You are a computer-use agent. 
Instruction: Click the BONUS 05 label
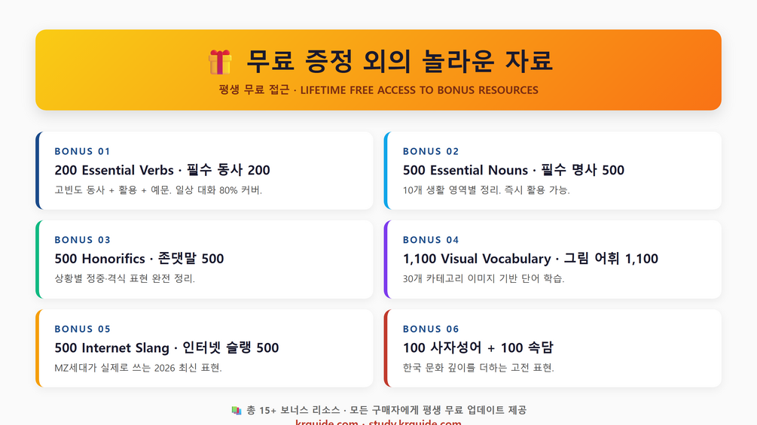(x=83, y=329)
